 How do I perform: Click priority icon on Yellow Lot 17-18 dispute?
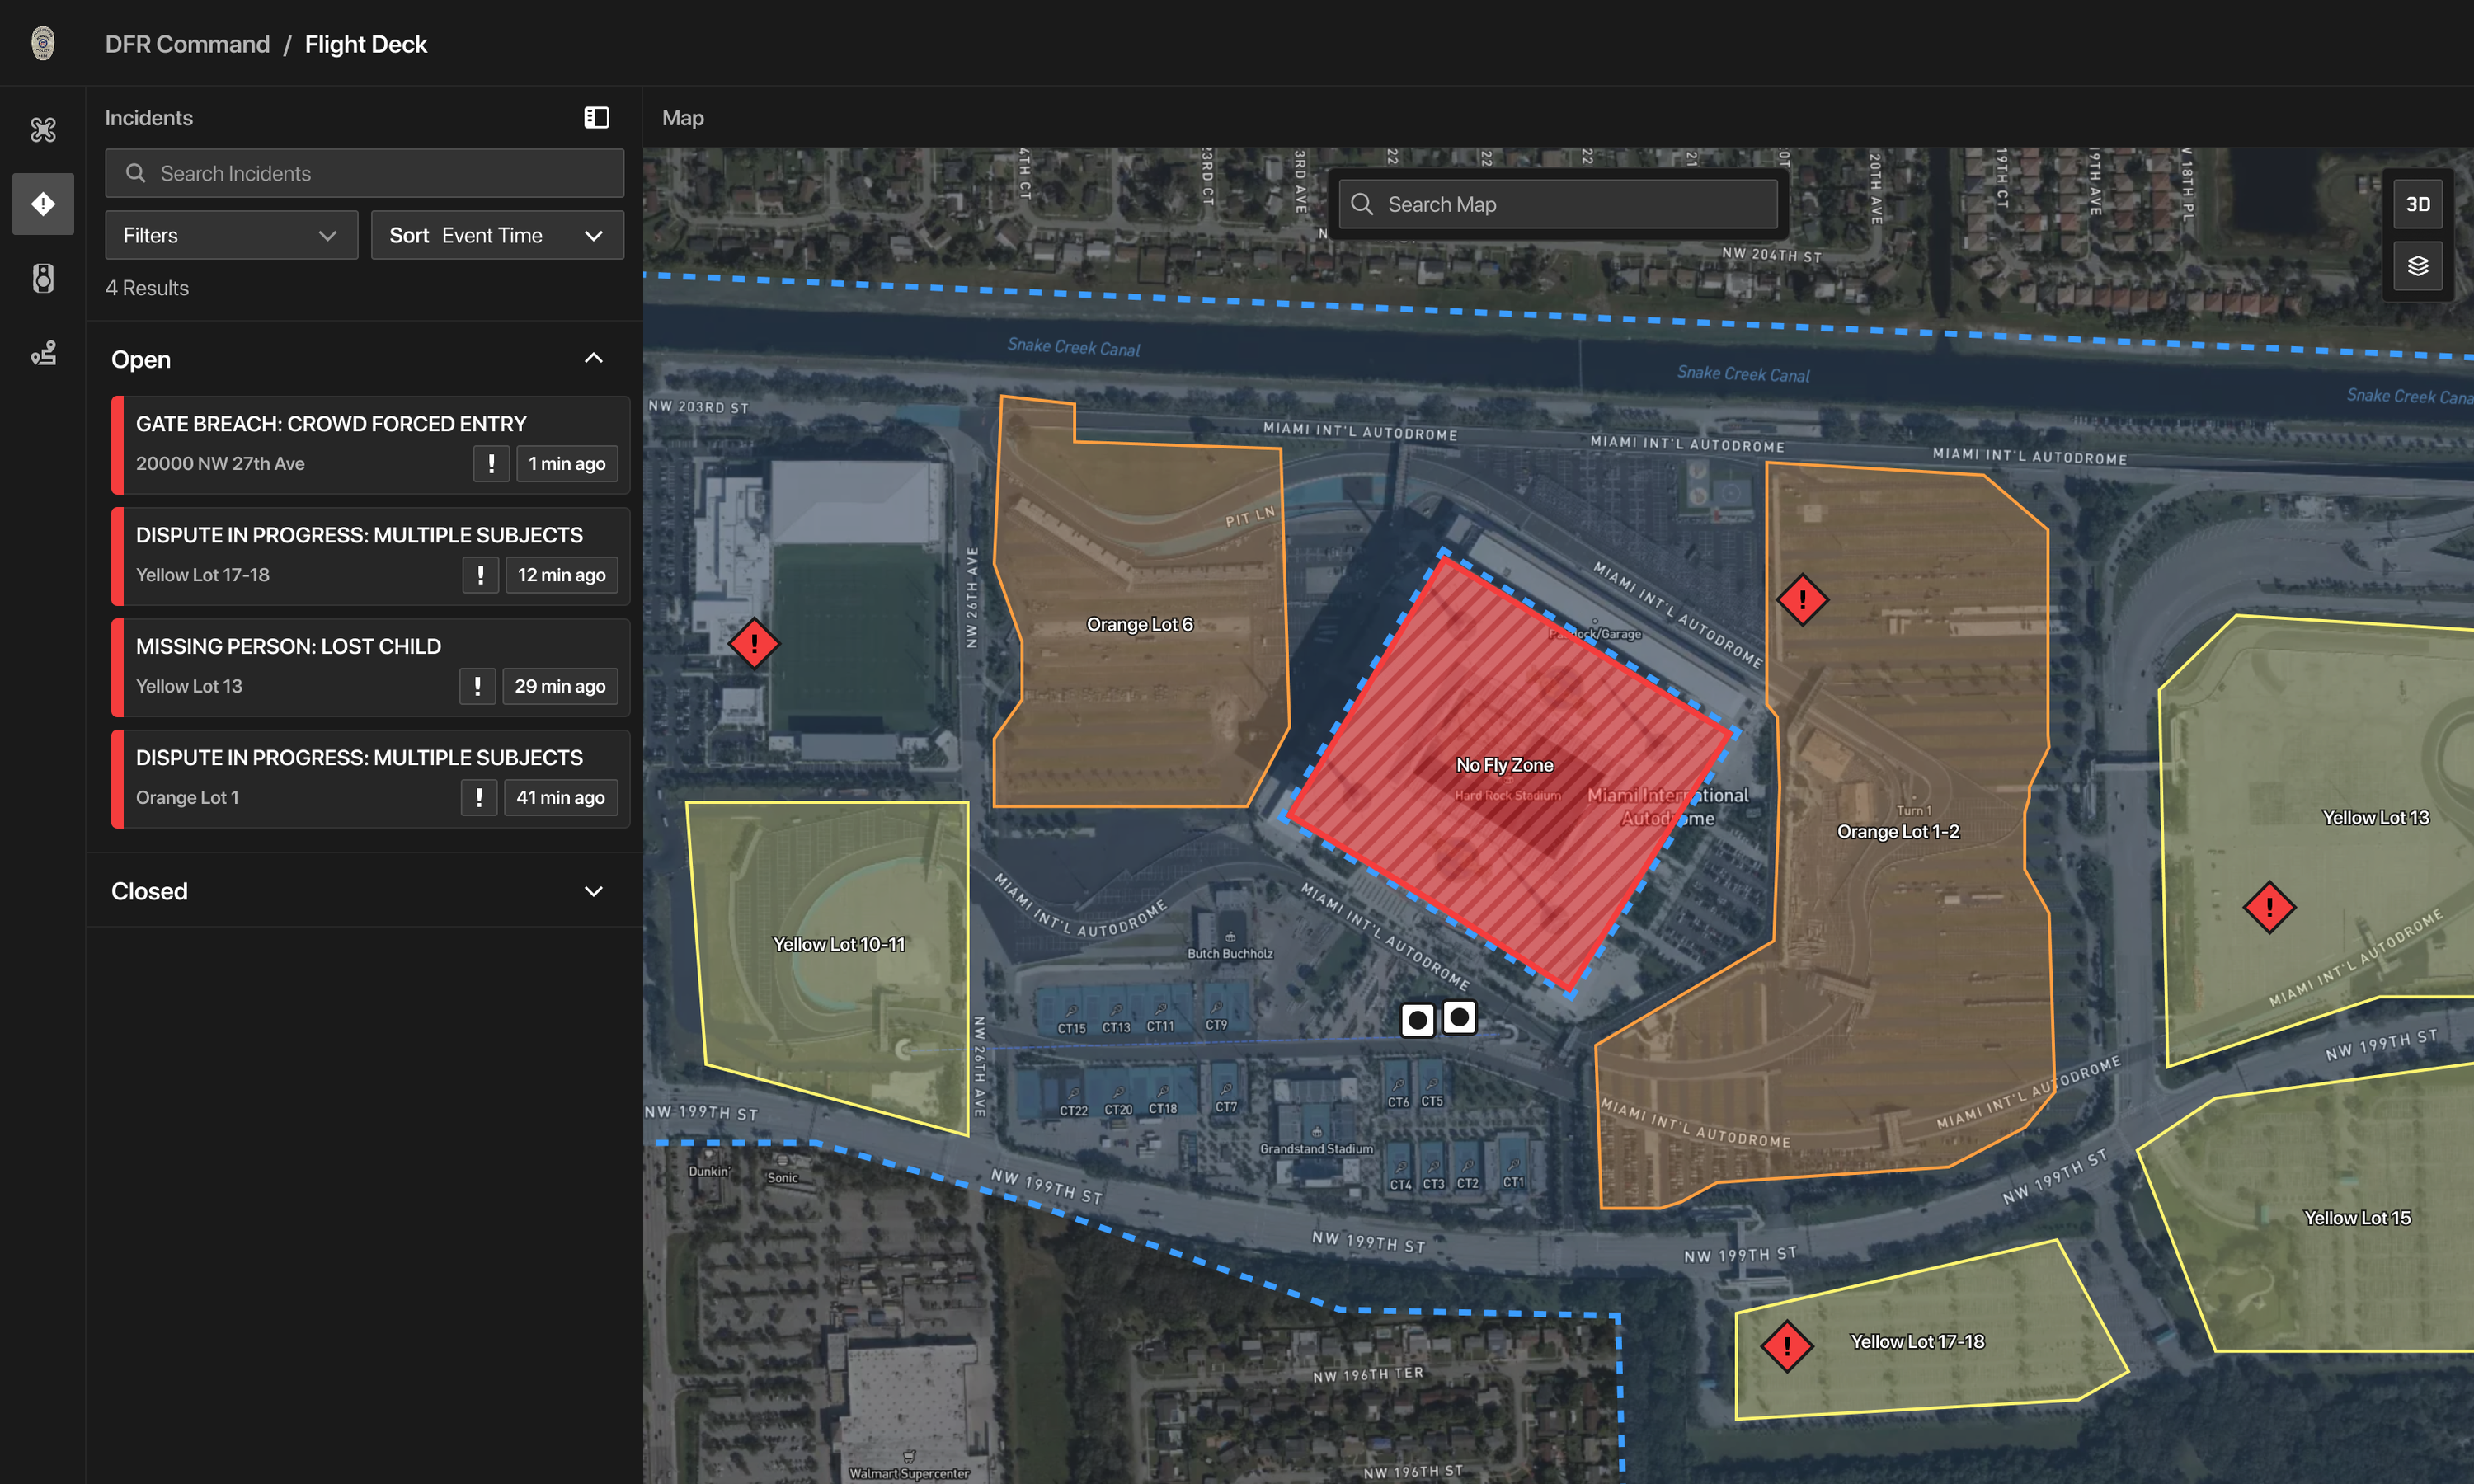tap(481, 575)
